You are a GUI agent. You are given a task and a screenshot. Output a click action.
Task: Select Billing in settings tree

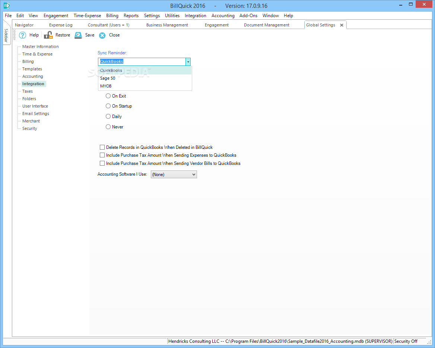pyautogui.click(x=28, y=61)
